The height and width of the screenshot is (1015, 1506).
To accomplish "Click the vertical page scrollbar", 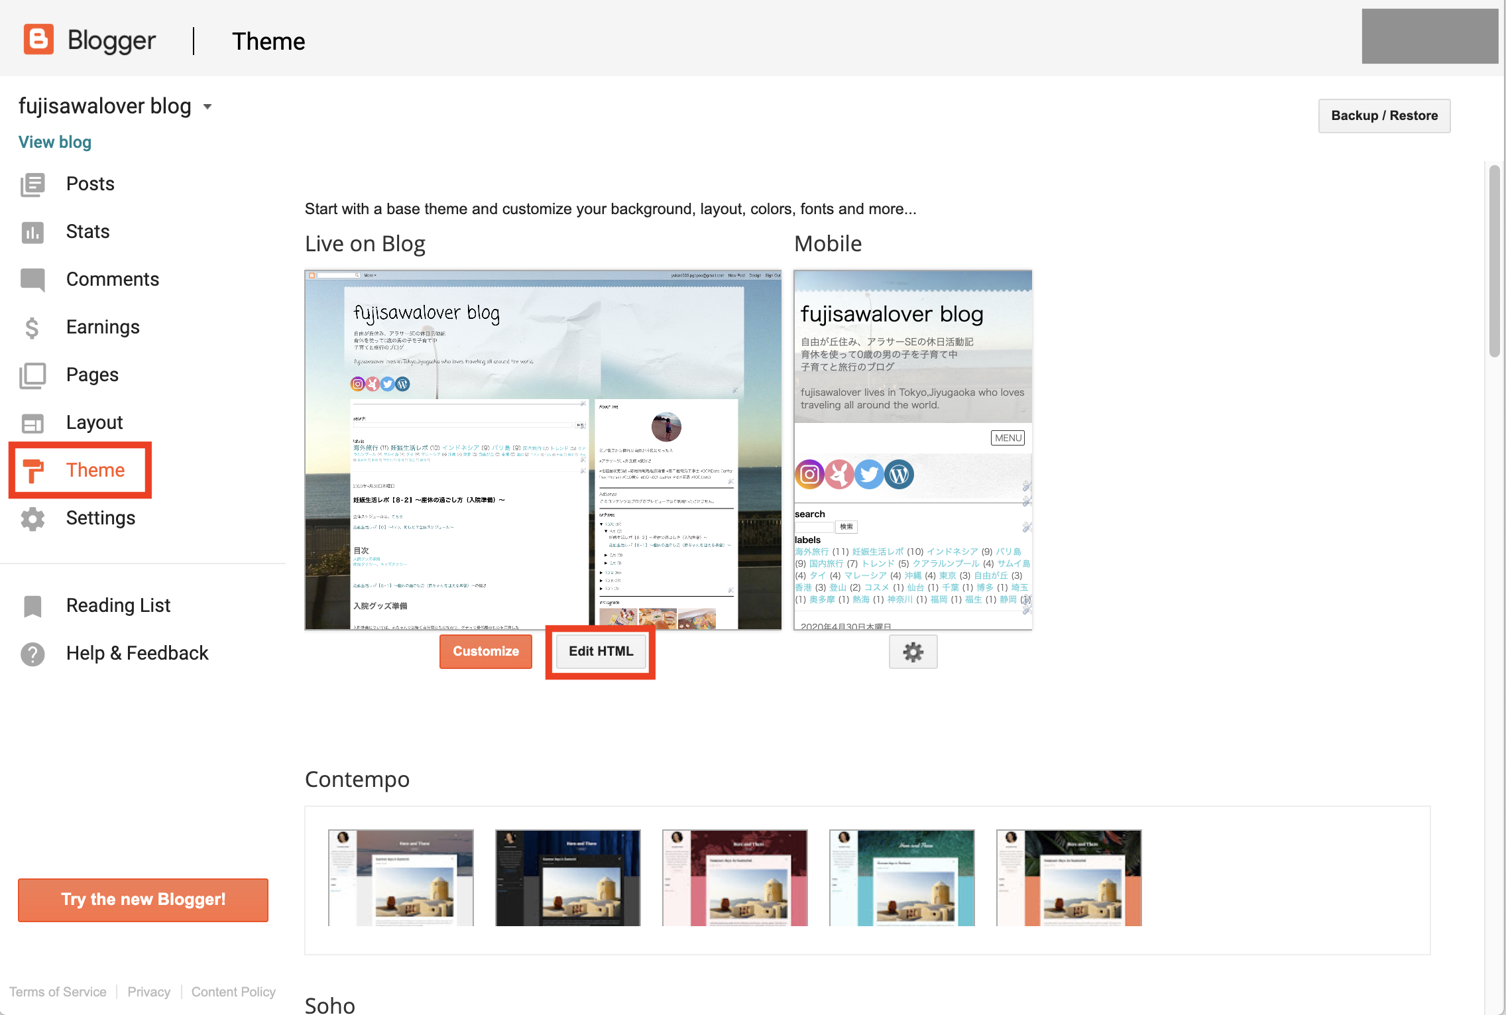I will tap(1494, 261).
